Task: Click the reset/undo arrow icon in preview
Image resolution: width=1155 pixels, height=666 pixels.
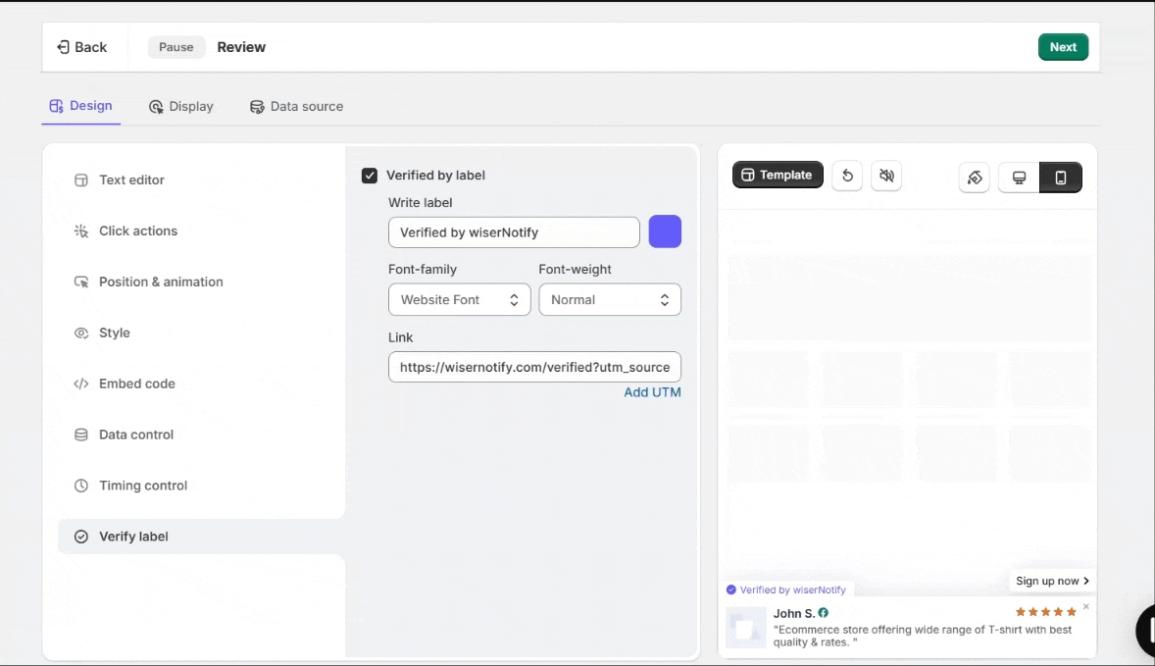Action: (x=847, y=177)
